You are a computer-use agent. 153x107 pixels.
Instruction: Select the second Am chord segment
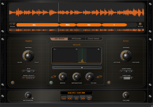point(89,25)
